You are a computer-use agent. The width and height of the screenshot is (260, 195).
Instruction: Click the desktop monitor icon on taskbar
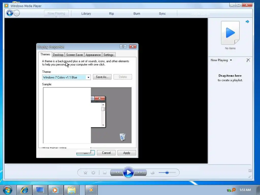pyautogui.click(x=40, y=190)
